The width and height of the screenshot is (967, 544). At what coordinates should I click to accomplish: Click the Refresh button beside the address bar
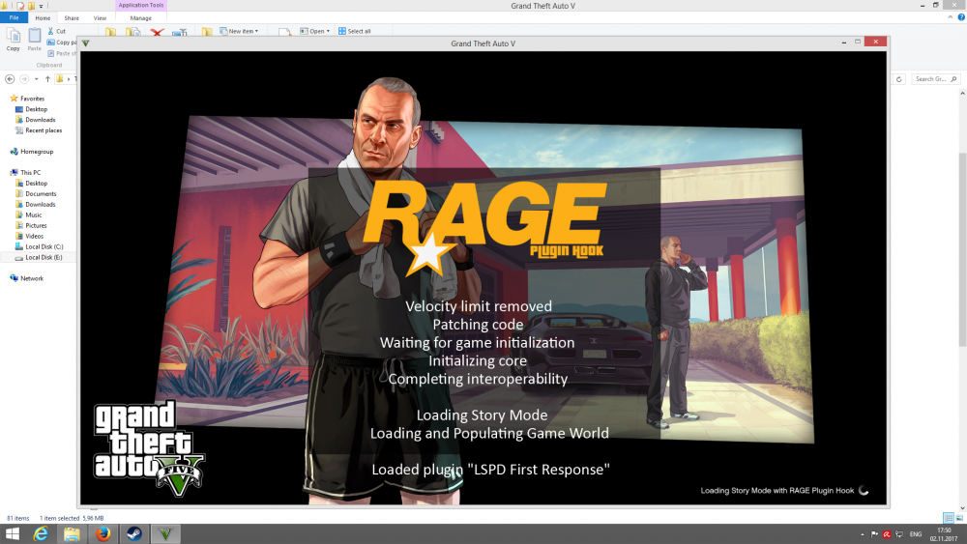tap(899, 79)
